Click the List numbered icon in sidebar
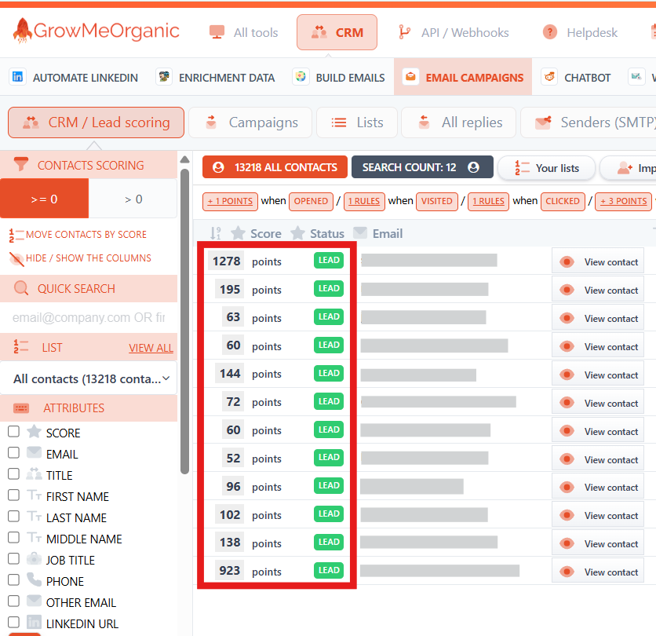 click(x=21, y=347)
